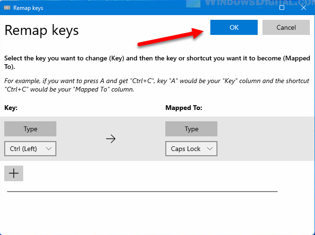Click the large "Remap keys" heading
The image size is (315, 235).
coord(42,31)
